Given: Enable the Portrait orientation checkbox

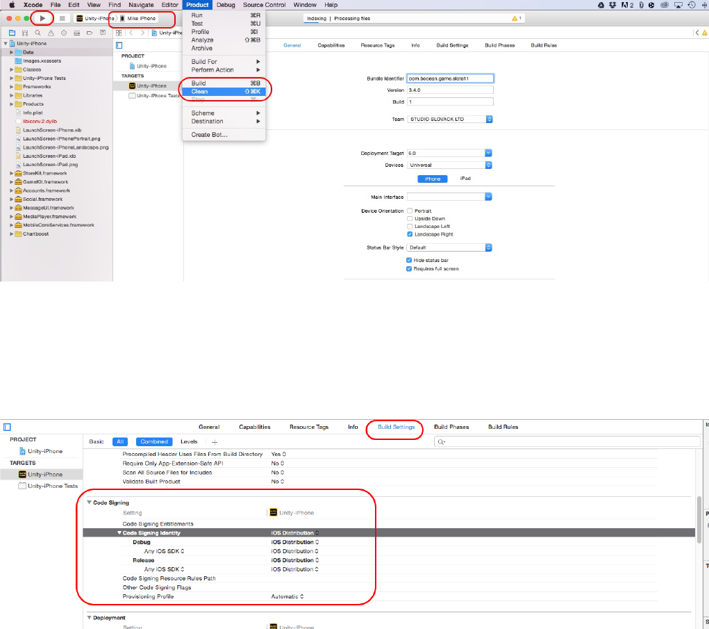Looking at the screenshot, I should point(410,211).
